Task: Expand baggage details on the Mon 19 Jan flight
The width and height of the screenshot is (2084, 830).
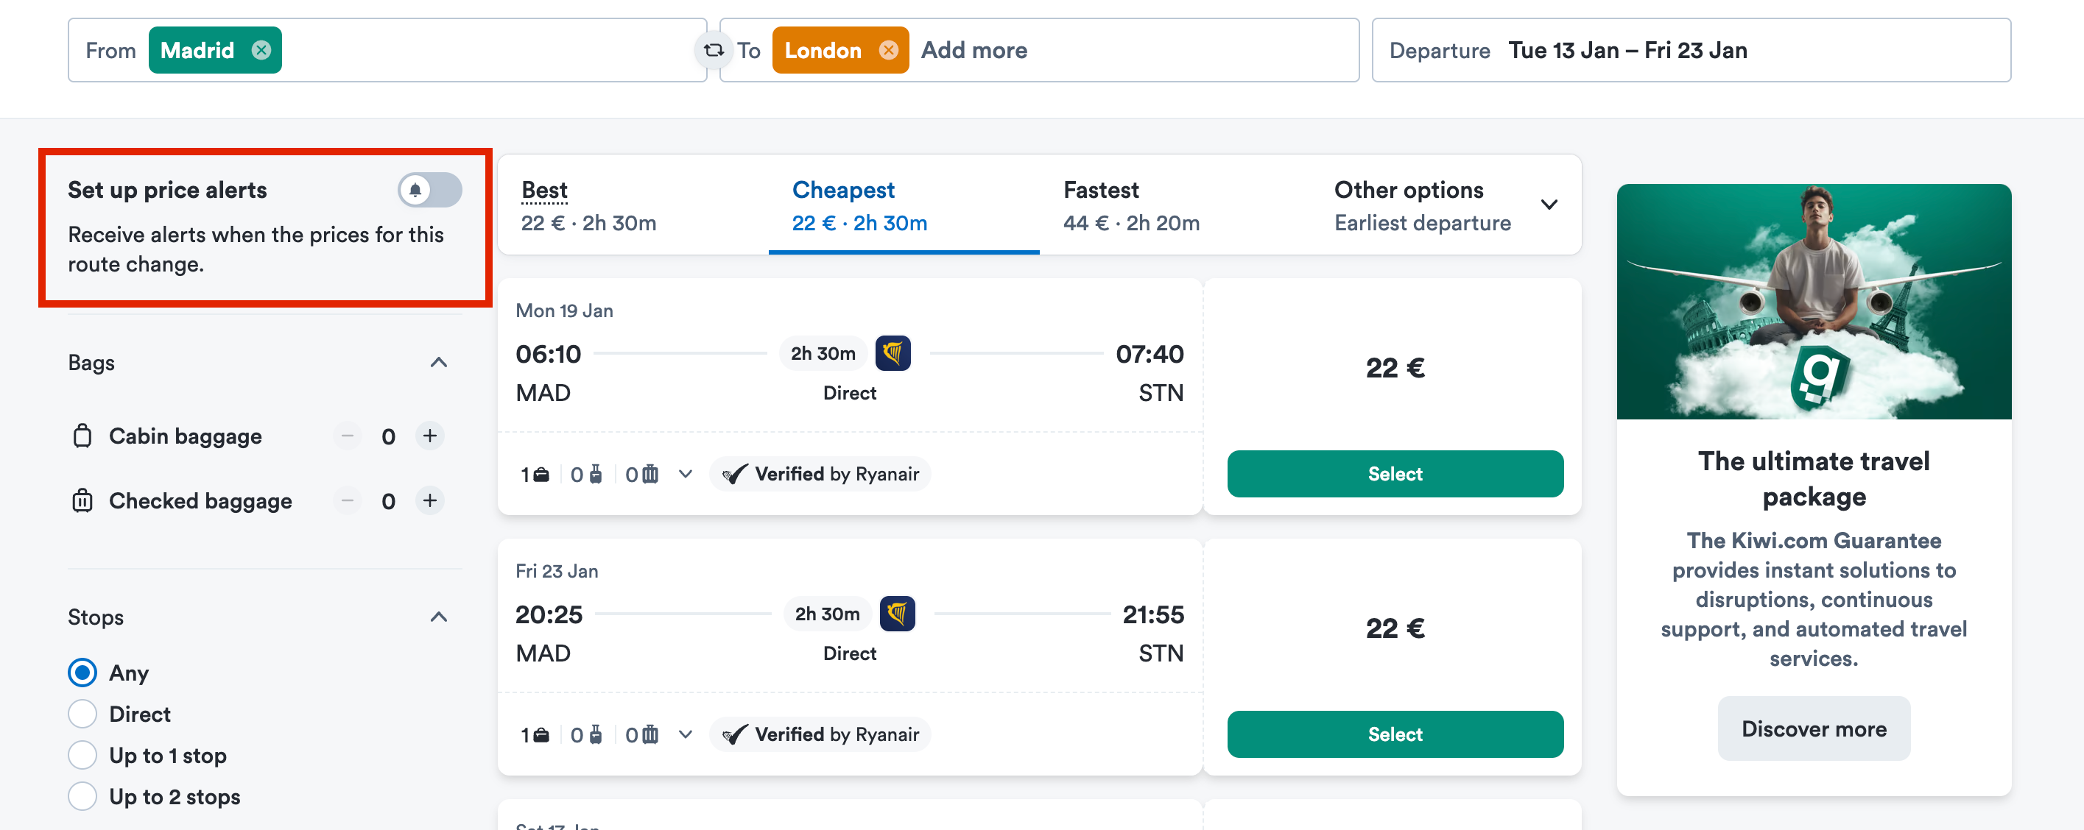Action: coord(686,474)
